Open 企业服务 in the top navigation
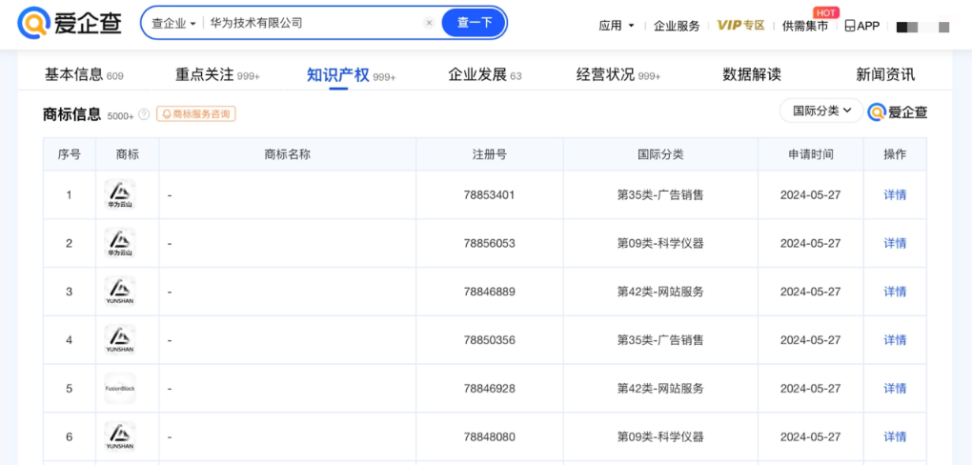 coord(677,26)
